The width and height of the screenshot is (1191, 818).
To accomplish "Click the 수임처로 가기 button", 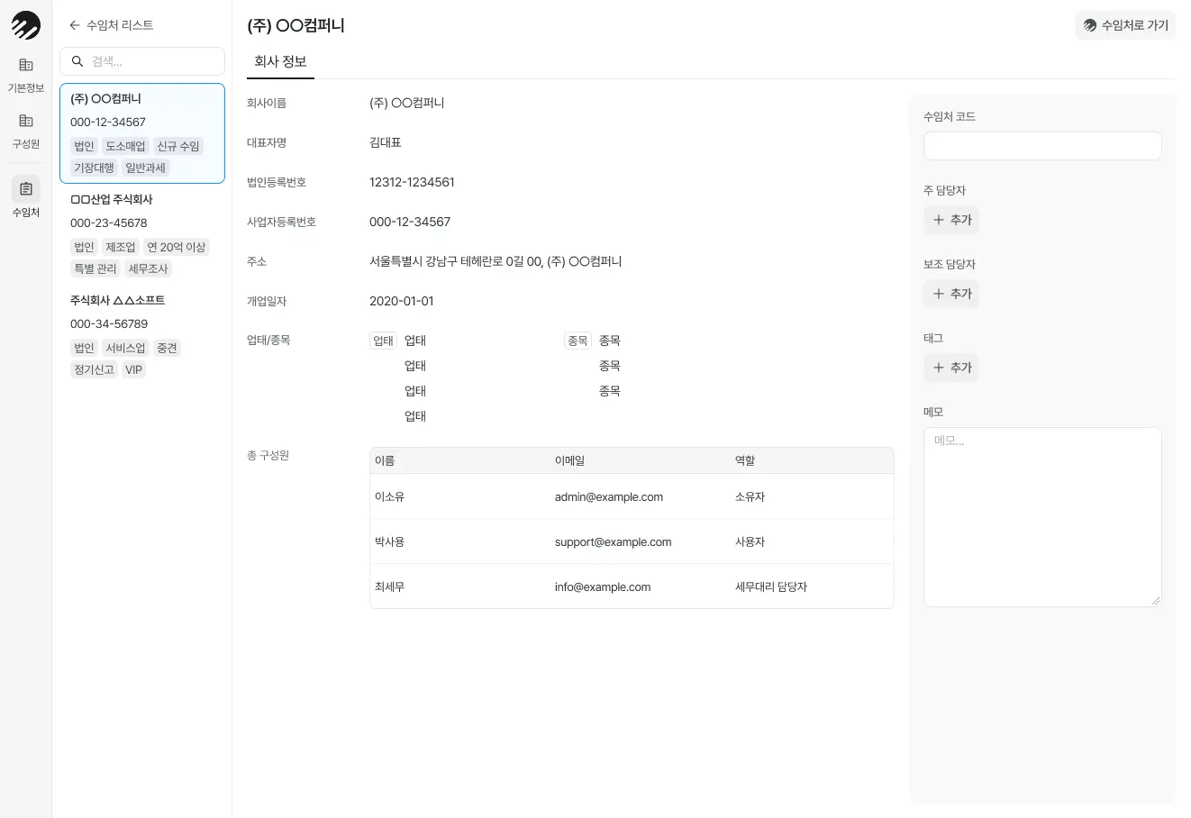I will point(1125,25).
